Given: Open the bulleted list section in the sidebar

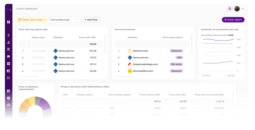Looking at the screenshot, I should click(8, 78).
